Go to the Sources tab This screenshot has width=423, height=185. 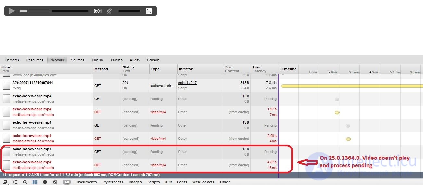point(78,60)
